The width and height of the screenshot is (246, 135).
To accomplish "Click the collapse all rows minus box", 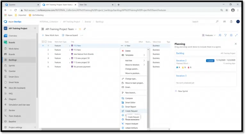I will [x=46, y=42].
